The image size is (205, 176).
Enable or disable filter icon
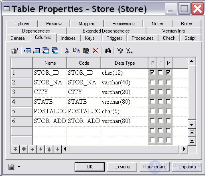(x=129, y=51)
